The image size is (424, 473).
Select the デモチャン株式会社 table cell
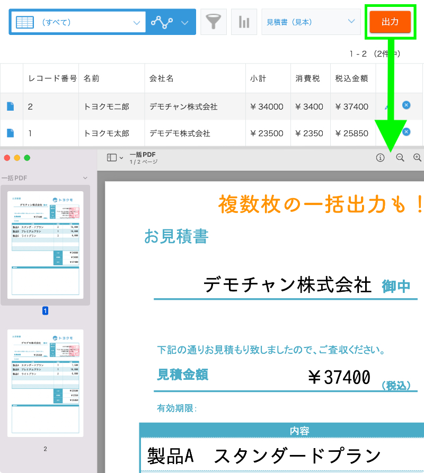pos(195,106)
